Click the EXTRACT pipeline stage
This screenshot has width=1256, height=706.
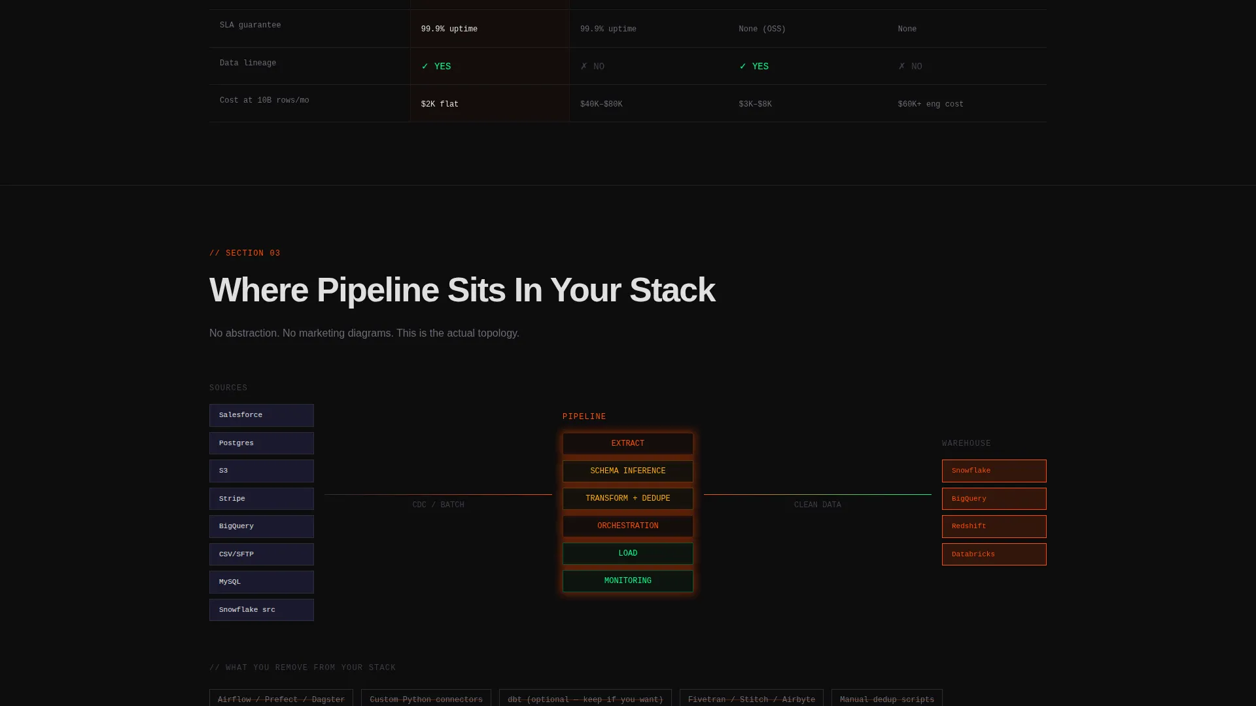point(628,444)
